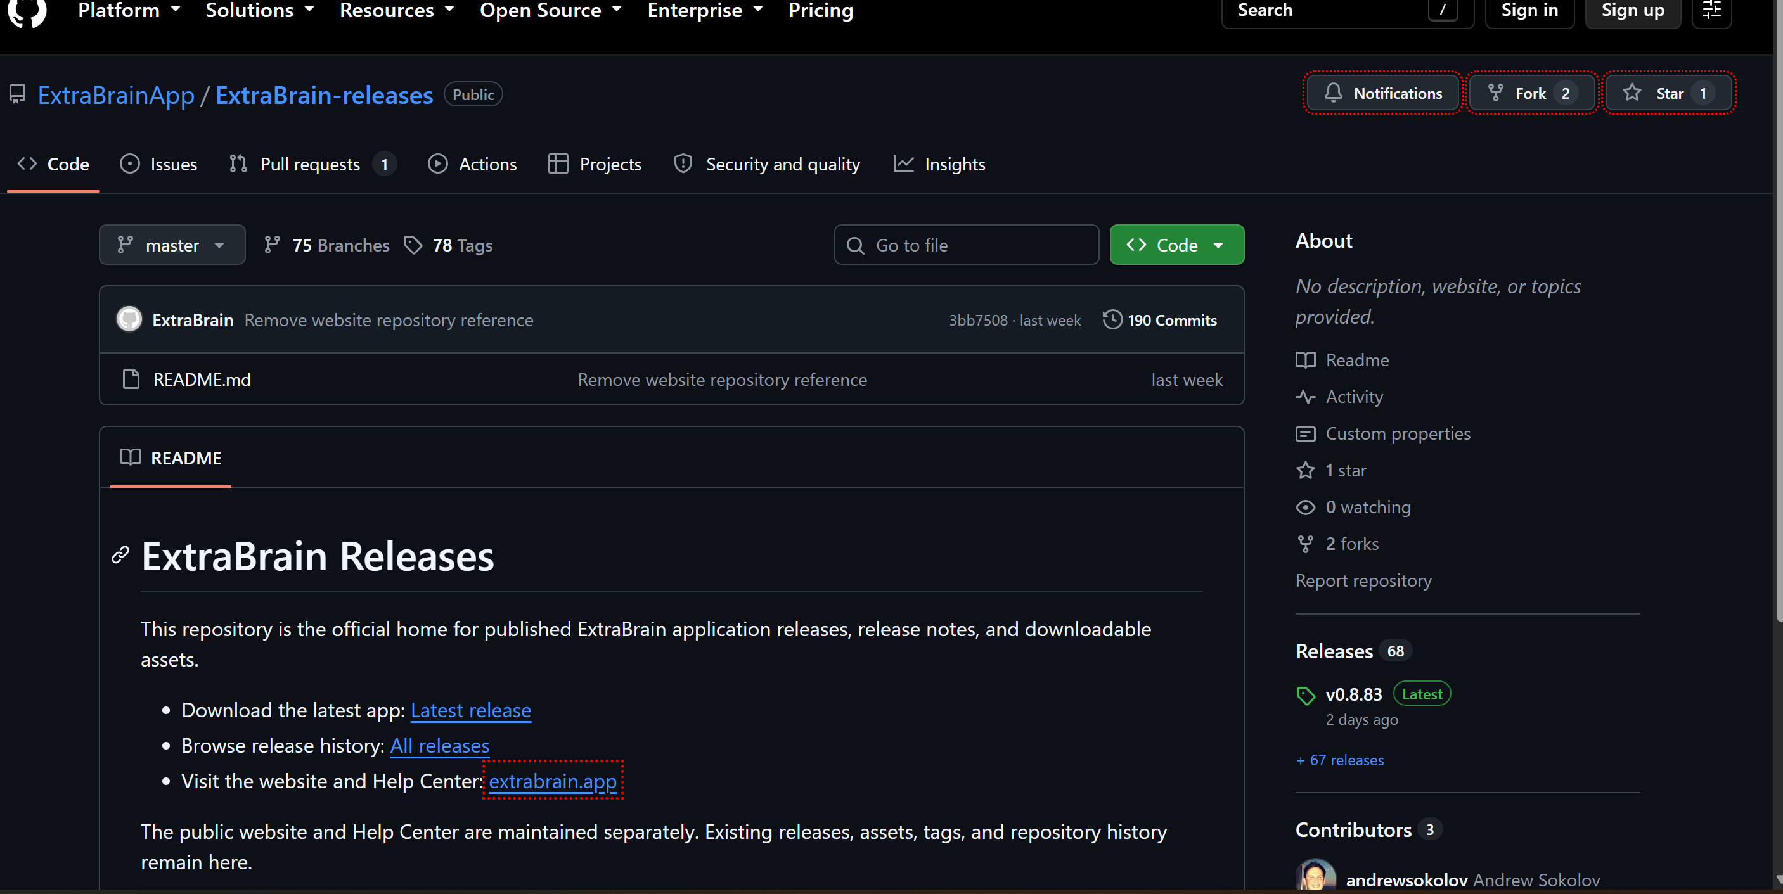This screenshot has width=1783, height=894.
Task: Expand the master branch dropdown
Action: pos(172,245)
